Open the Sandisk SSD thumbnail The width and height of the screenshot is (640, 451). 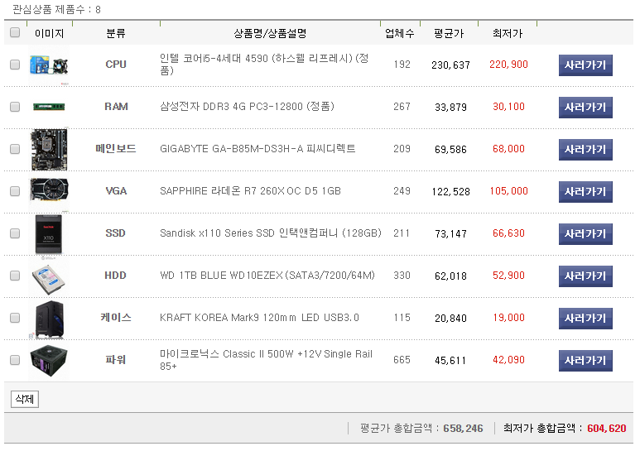point(49,234)
